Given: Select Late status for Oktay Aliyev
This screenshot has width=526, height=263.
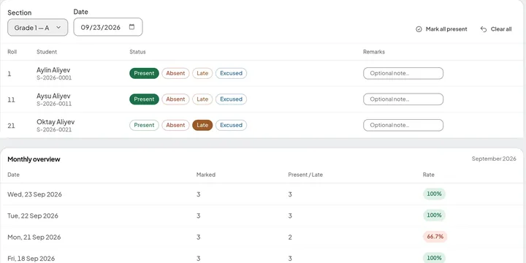Looking at the screenshot, I should tap(202, 125).
